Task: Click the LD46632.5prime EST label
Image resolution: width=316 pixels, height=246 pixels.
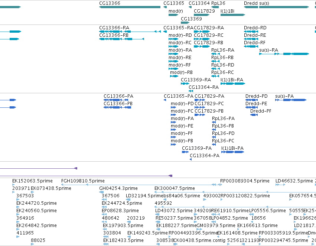Action: (x=294, y=181)
